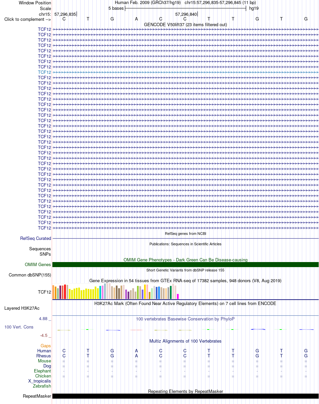This screenshot has height=404, width=319.
Task: Click the OMIM Genes dark green bar
Action: point(185,265)
